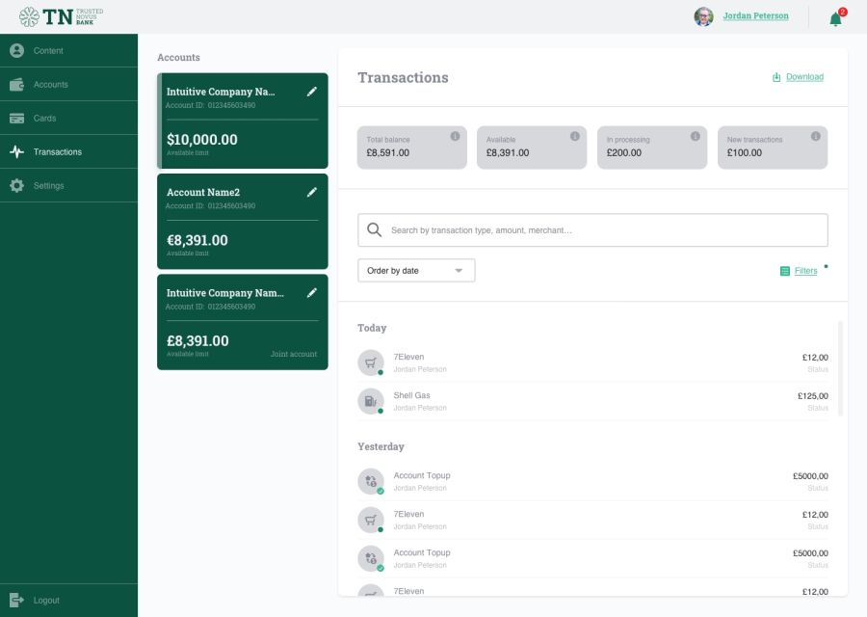Viewport: 867px width, 617px height.
Task: Click the info icon on In processing tile
Action: tap(695, 137)
